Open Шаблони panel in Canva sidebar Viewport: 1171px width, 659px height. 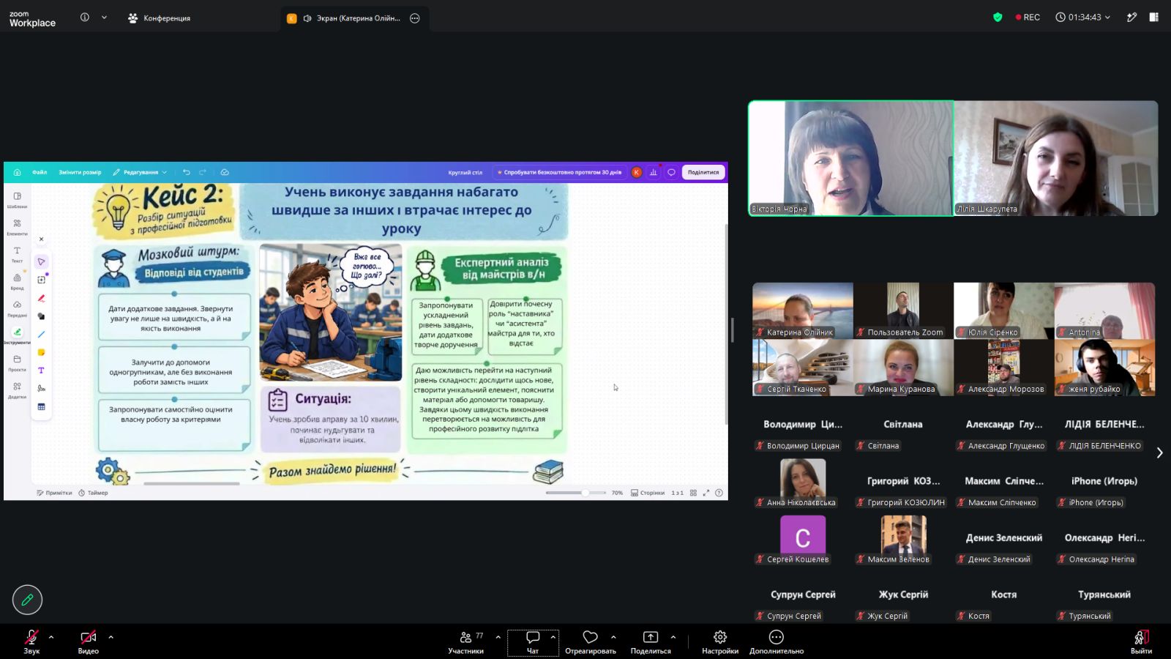17,200
